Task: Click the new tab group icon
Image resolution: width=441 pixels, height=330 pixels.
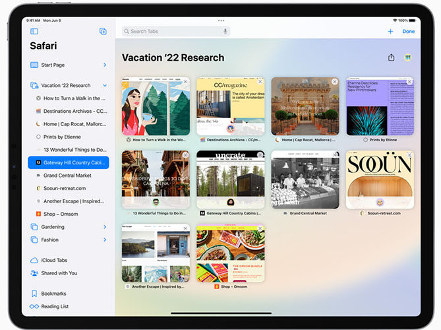Action: (103, 31)
